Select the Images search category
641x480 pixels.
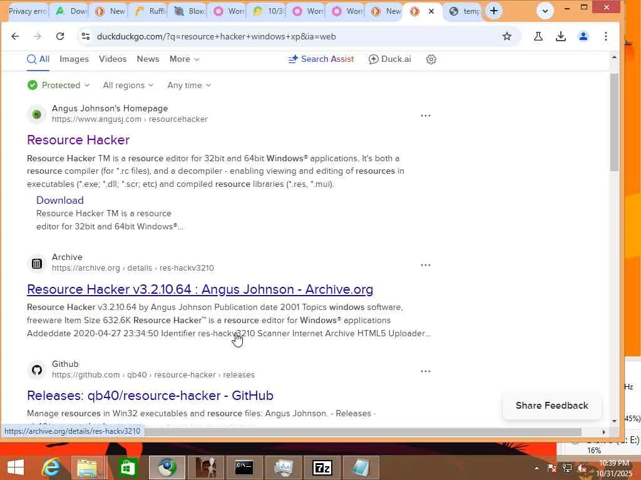tap(74, 59)
